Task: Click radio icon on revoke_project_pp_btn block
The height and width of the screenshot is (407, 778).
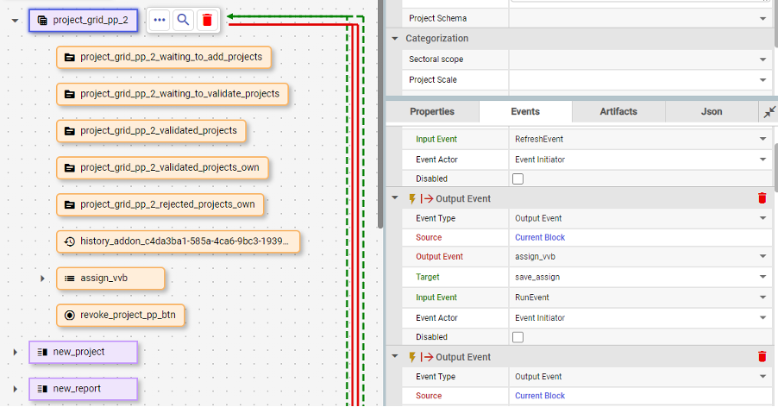Action: (x=69, y=315)
